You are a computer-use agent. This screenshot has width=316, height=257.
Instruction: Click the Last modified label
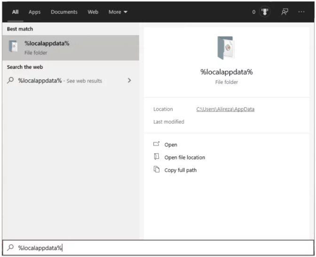point(169,122)
